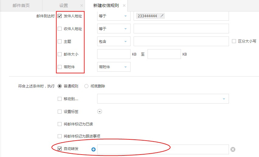Close the 设置 tab

81,5
